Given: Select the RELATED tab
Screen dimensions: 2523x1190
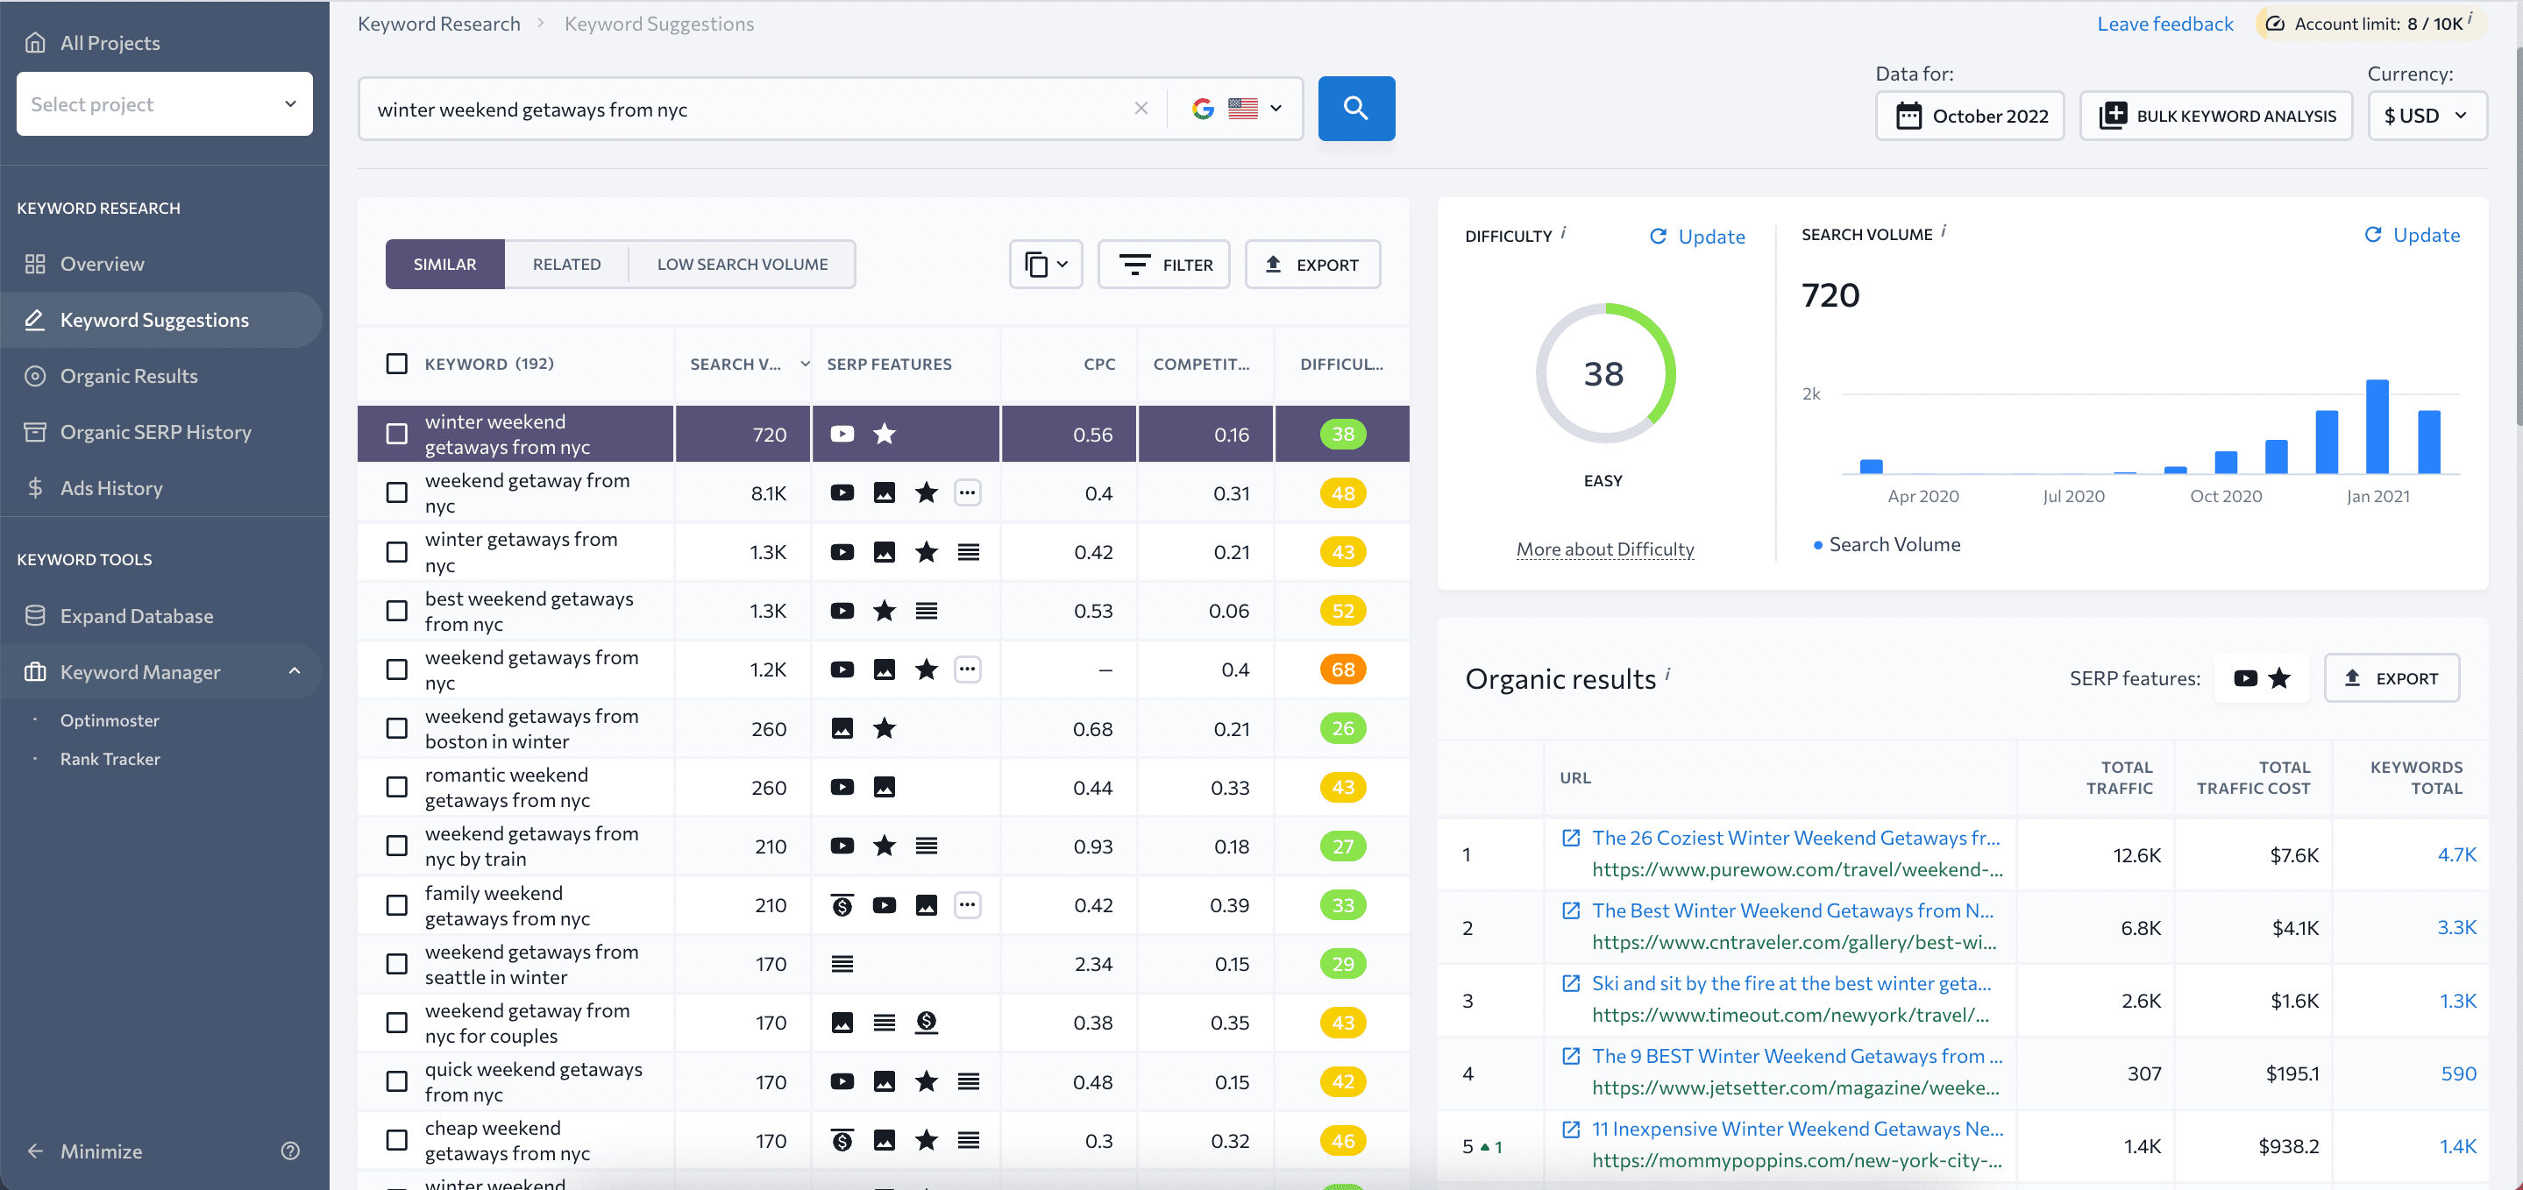Looking at the screenshot, I should [x=566, y=262].
